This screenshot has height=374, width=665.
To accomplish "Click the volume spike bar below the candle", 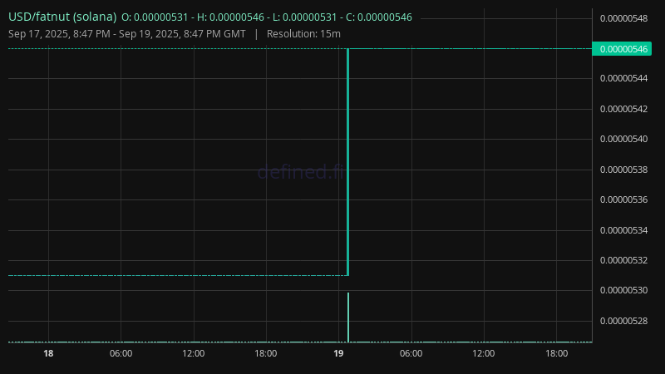I will [x=348, y=317].
